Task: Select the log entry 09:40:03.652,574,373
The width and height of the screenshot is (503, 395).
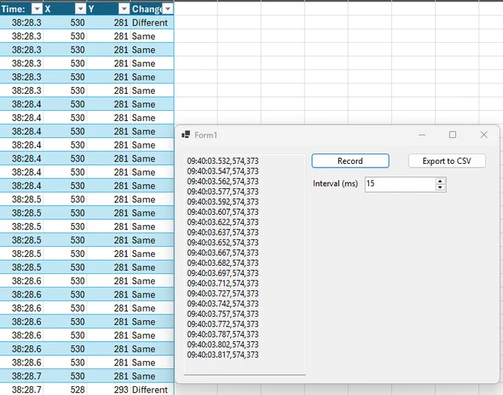Action: coord(223,243)
